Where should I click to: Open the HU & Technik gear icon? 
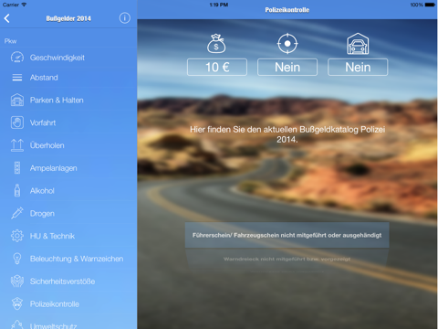click(17, 236)
